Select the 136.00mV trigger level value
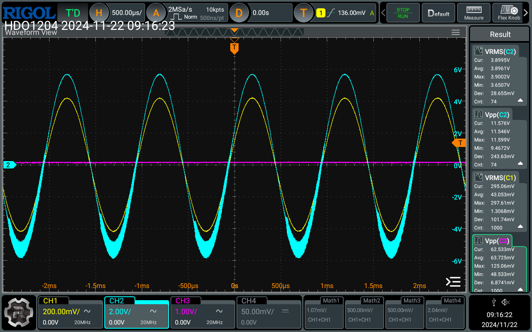The image size is (532, 332). tap(352, 13)
